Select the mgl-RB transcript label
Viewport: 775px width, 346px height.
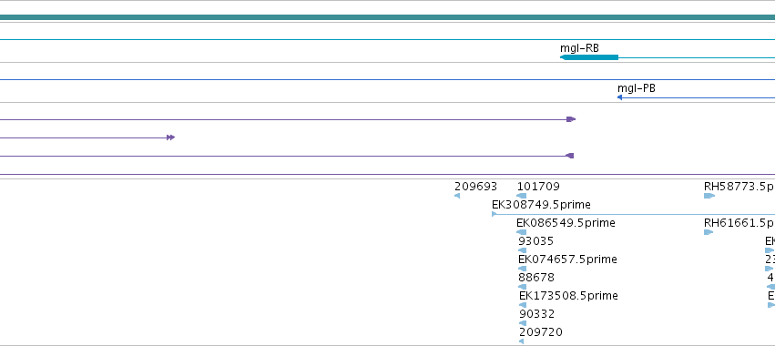[579, 48]
